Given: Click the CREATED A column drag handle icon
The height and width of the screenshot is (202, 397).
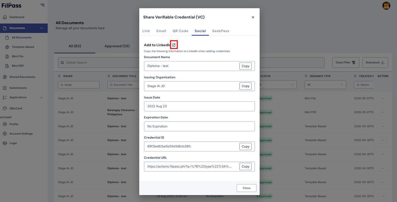Looking at the screenshot, I should pos(356,76).
